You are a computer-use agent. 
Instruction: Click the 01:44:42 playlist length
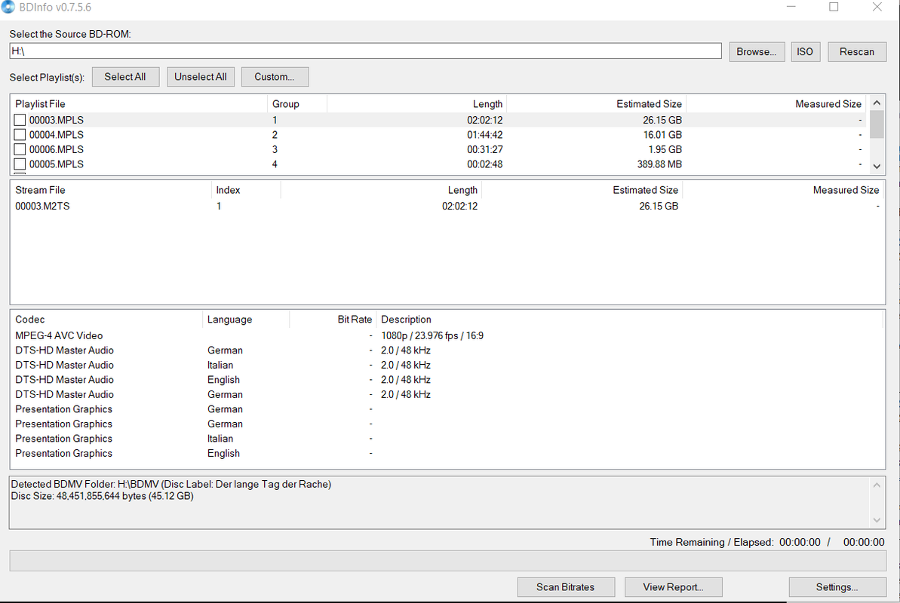(x=485, y=135)
